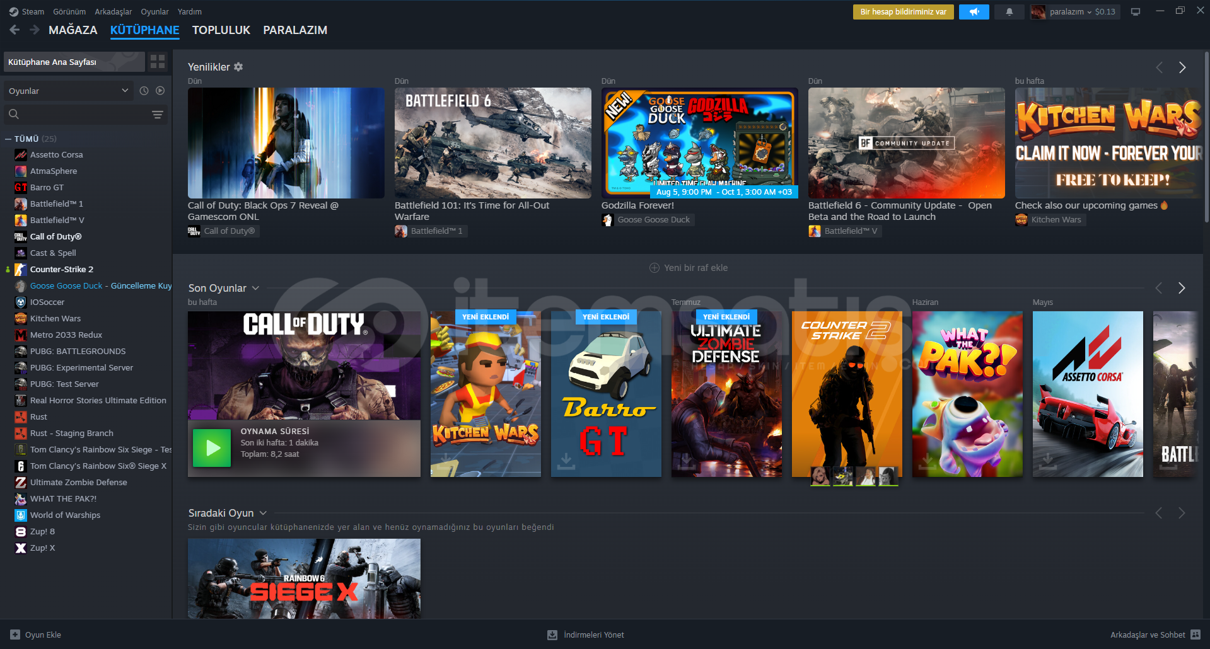The height and width of the screenshot is (649, 1210).
Task: Click the forward navigation arrow
Action: [x=35, y=30]
